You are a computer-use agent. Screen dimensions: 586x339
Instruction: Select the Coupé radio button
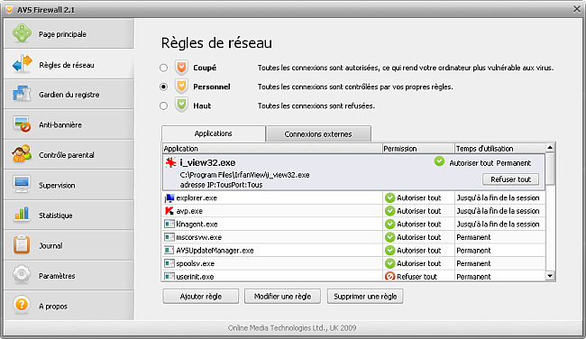pyautogui.click(x=163, y=68)
